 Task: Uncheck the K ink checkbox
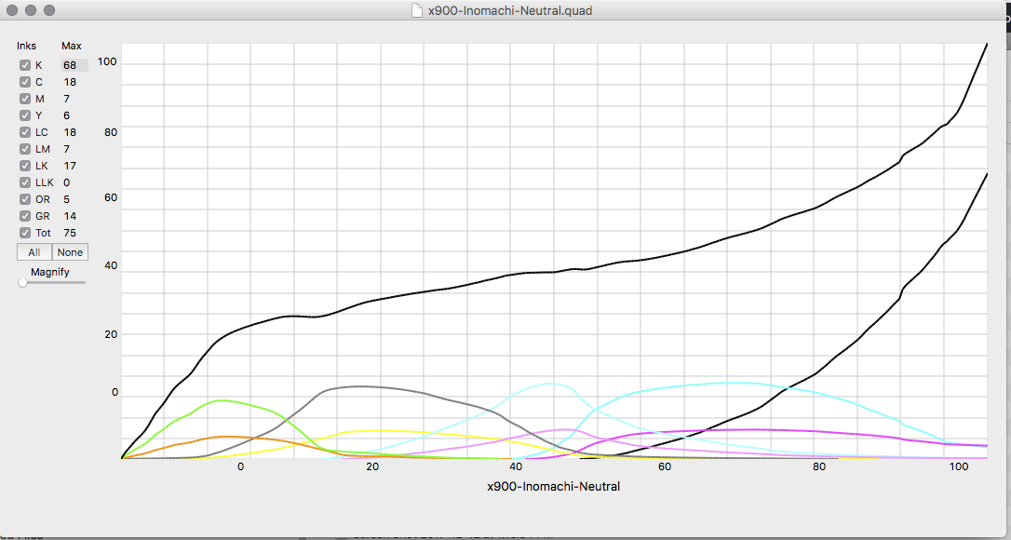25,65
